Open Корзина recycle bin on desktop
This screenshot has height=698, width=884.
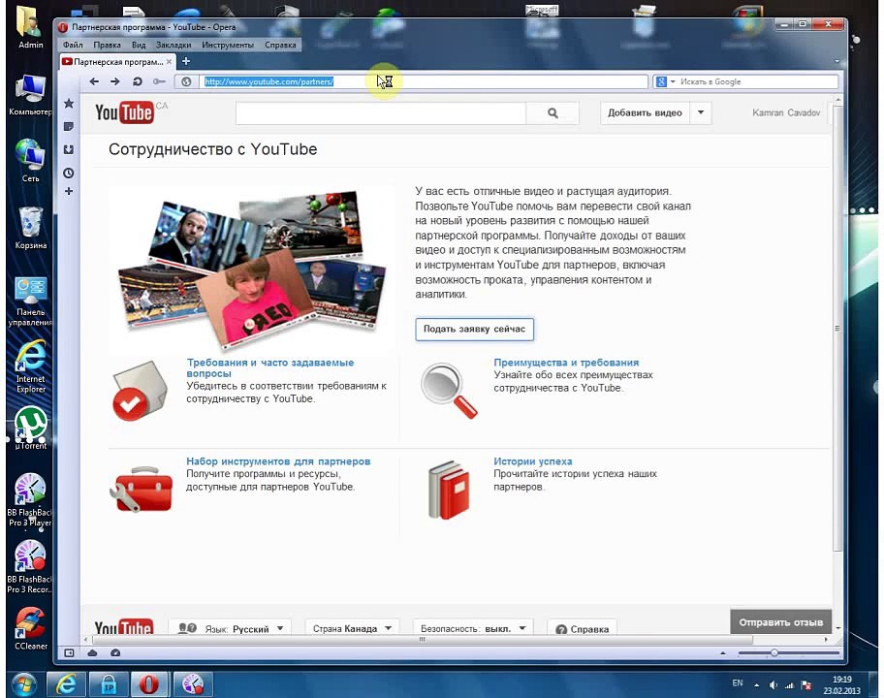[30, 228]
